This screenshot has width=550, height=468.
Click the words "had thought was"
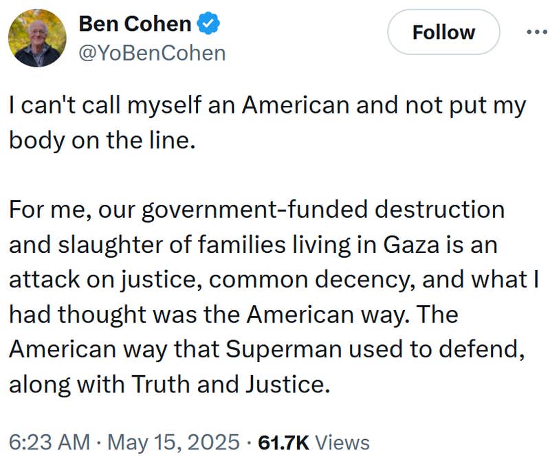point(102,314)
